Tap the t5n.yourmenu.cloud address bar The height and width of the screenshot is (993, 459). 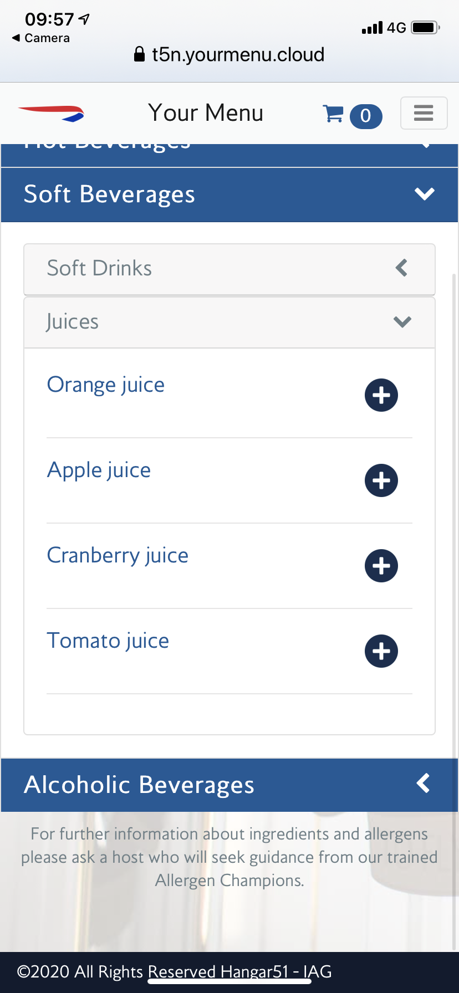[229, 54]
